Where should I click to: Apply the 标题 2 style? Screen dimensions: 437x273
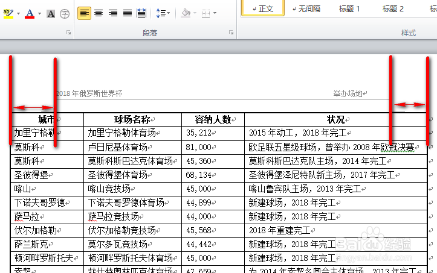393,9
